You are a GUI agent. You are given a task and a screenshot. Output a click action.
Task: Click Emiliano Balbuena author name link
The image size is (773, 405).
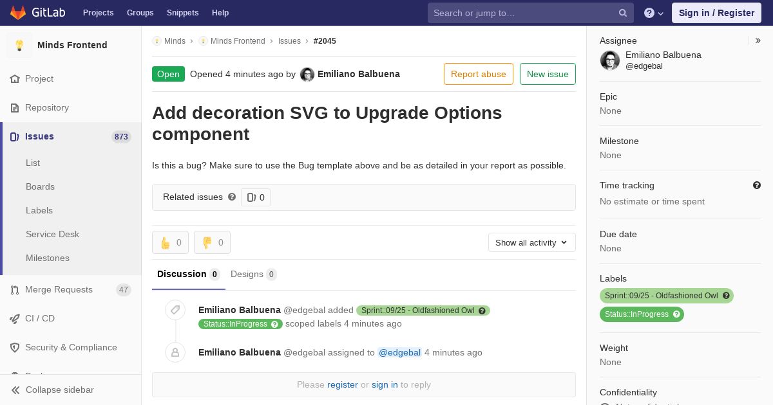click(x=359, y=74)
